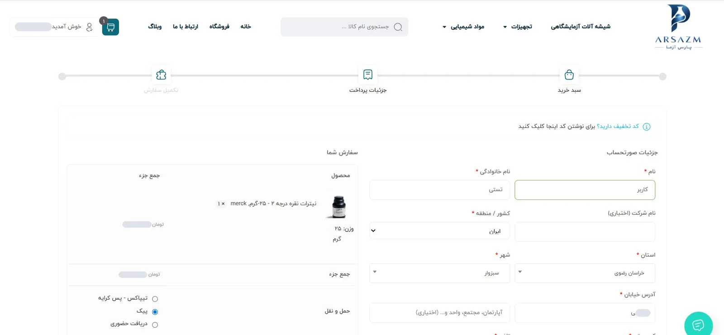Screen dimensions: 724x335
Task: Open the شهر dropdown showing سبزوار
Action: [x=440, y=273]
